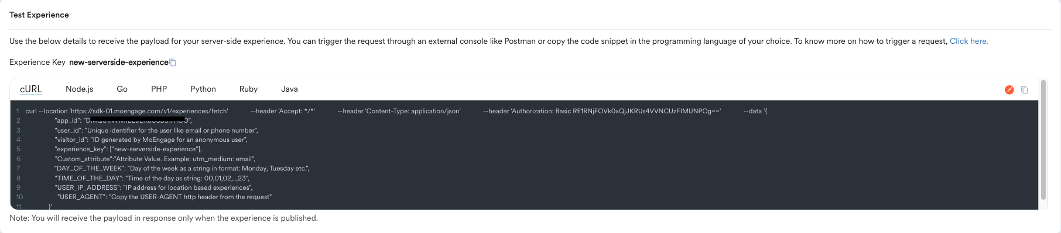The image size is (1061, 233).
Task: Copy the code snippet using the copy icon
Action: coord(1024,89)
